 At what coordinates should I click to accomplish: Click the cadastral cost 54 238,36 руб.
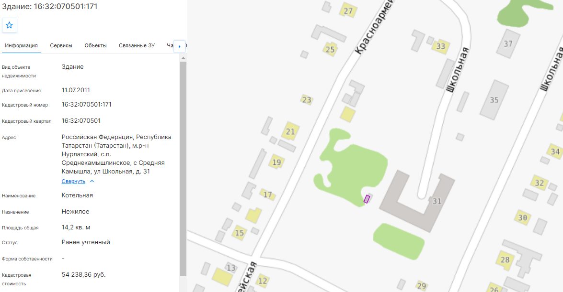tap(84, 275)
